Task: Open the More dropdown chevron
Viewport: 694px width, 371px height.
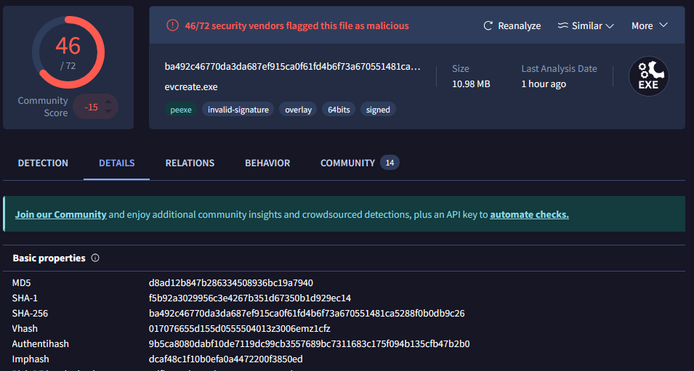Action: click(x=663, y=25)
